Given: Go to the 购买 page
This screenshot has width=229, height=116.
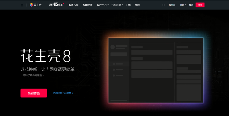Looking at the screenshot, I should 138,5.
